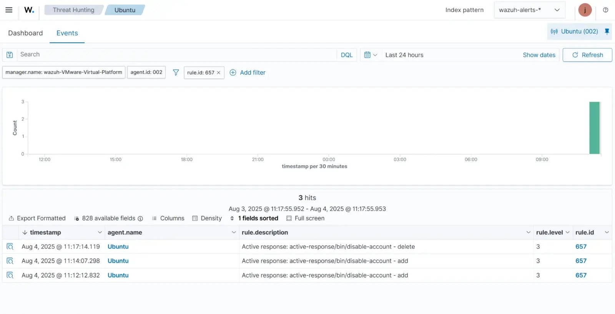Click timestamp Aug 4, 2025 @ 11:17:14.119
This screenshot has height=314, width=615.
(61, 246)
